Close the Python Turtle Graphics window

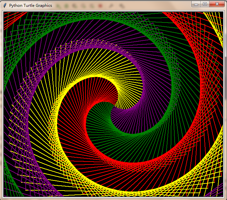click(x=217, y=4)
